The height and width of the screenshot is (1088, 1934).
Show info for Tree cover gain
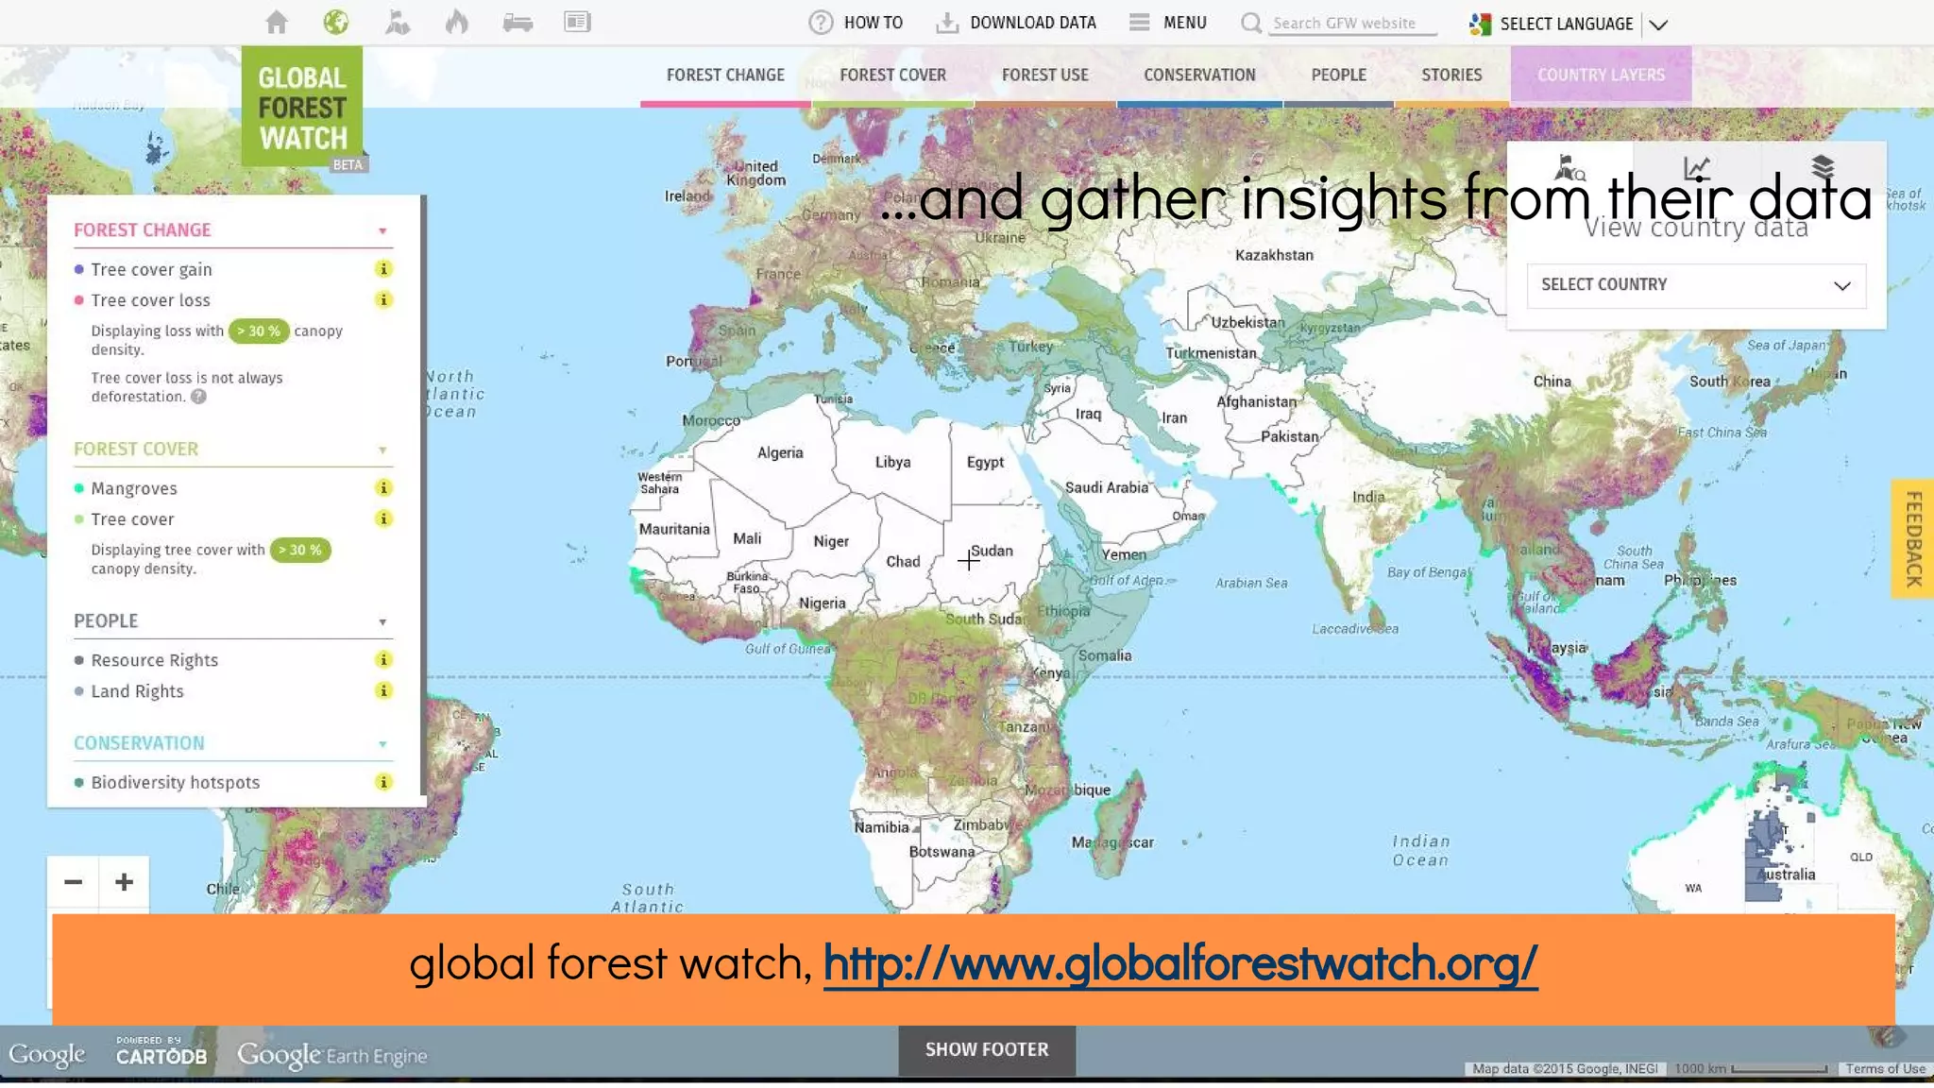coord(383,269)
